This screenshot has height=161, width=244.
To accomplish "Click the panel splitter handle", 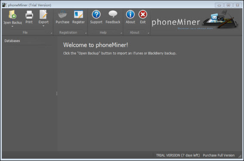I will 57,93.
